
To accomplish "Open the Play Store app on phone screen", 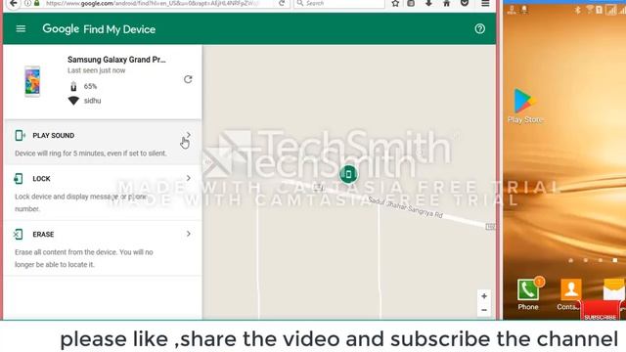I will coord(525,106).
